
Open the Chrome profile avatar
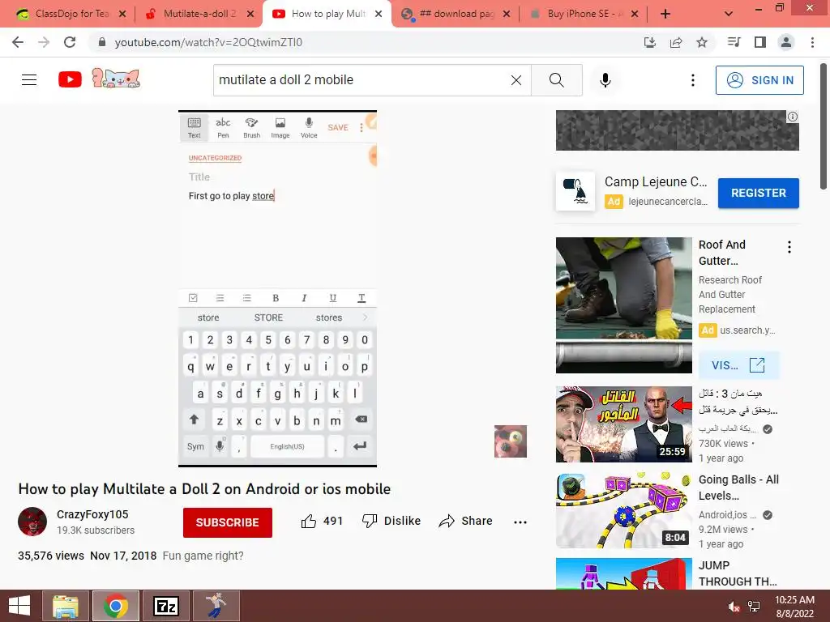tap(786, 42)
